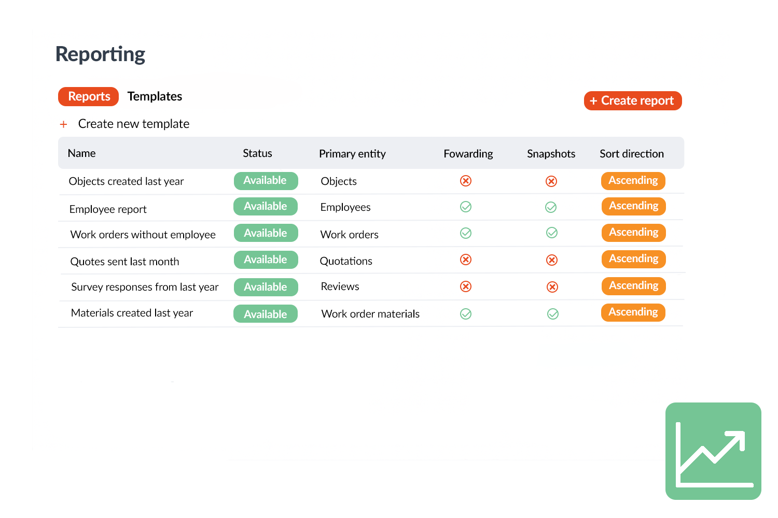778x518 pixels.
Task: Click forwarding checkmark in Employee report row
Action: [x=466, y=207]
